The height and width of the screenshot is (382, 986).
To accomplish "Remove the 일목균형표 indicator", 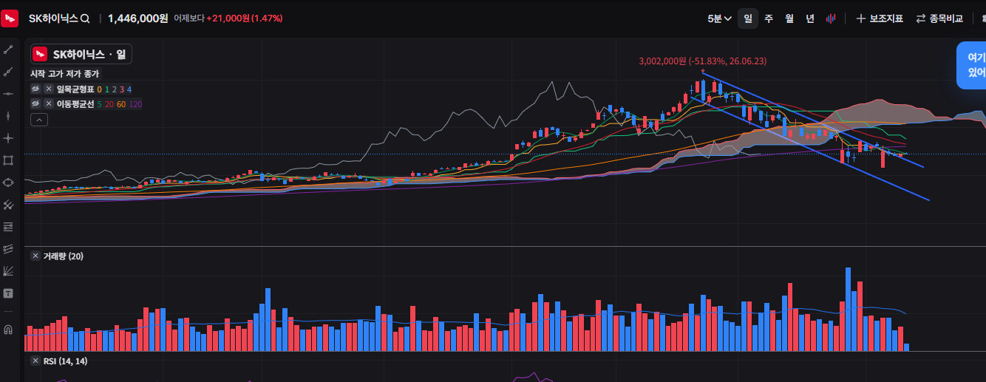I will 49,89.
